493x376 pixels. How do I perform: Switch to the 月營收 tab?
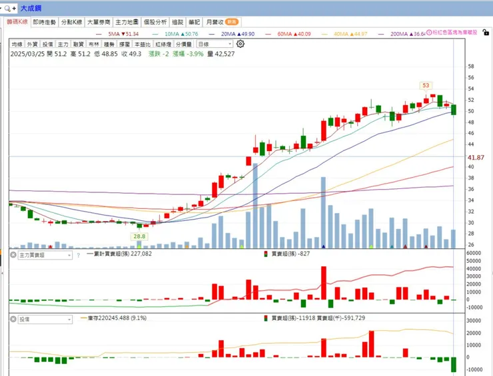tap(222, 22)
